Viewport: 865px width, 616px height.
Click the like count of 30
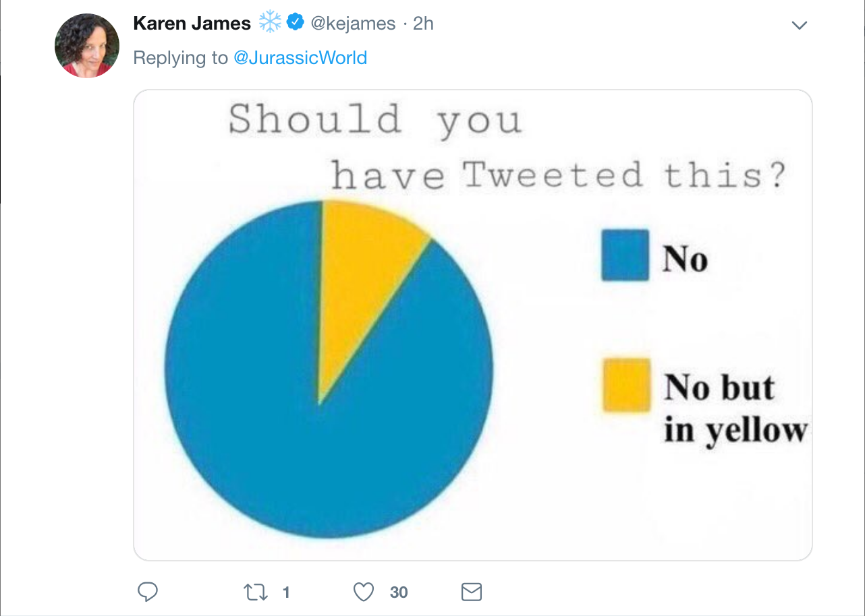pos(399,592)
